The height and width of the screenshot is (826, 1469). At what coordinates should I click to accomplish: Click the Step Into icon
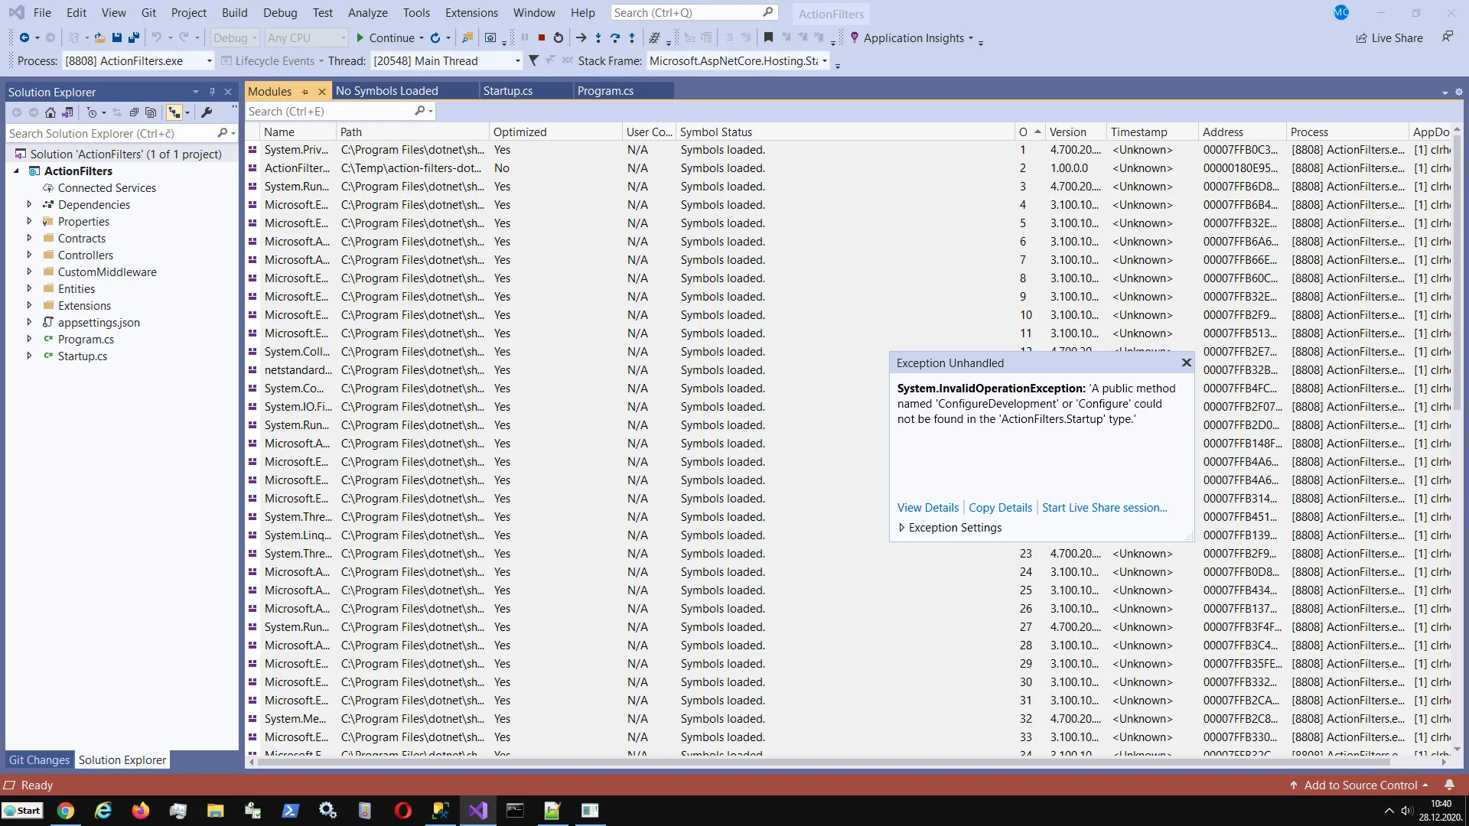pos(598,37)
